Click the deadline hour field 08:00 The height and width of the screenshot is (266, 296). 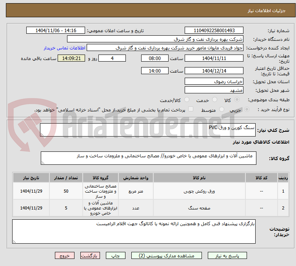[x=155, y=58]
